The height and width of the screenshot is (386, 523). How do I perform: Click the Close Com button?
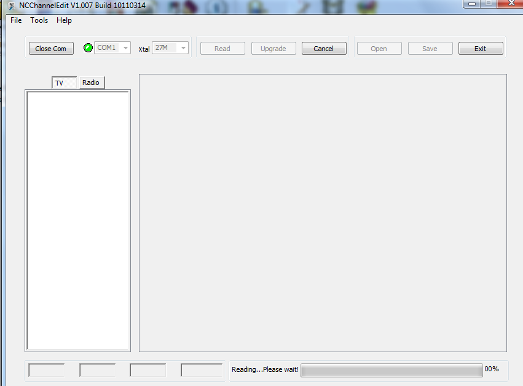(x=51, y=49)
